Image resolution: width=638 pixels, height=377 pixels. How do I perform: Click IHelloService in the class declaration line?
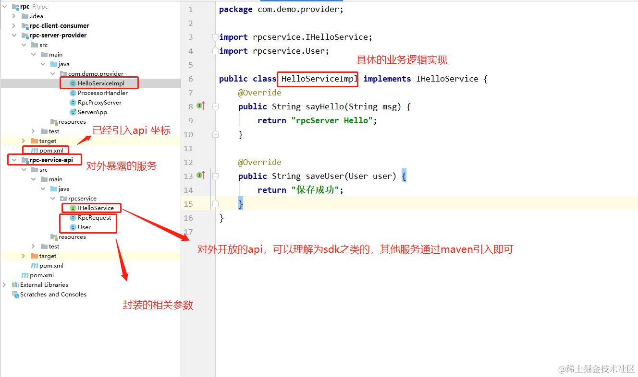point(447,79)
